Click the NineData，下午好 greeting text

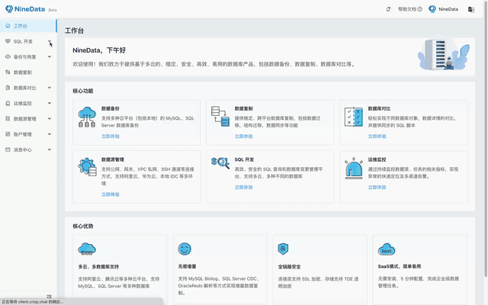pyautogui.click(x=99, y=50)
